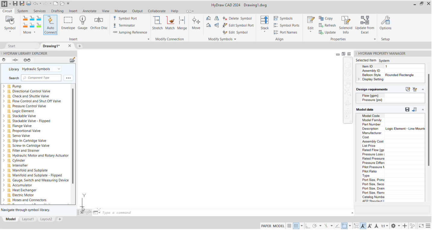Expand the Pressure Control Valve folder
The image size is (432, 230).
(x=4, y=106)
